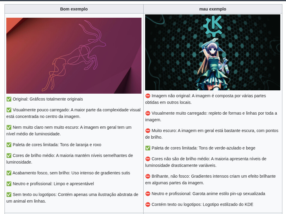286x214 pixels.
Task: Click text 'Imagem não original' paragraph
Action: click(x=205, y=99)
